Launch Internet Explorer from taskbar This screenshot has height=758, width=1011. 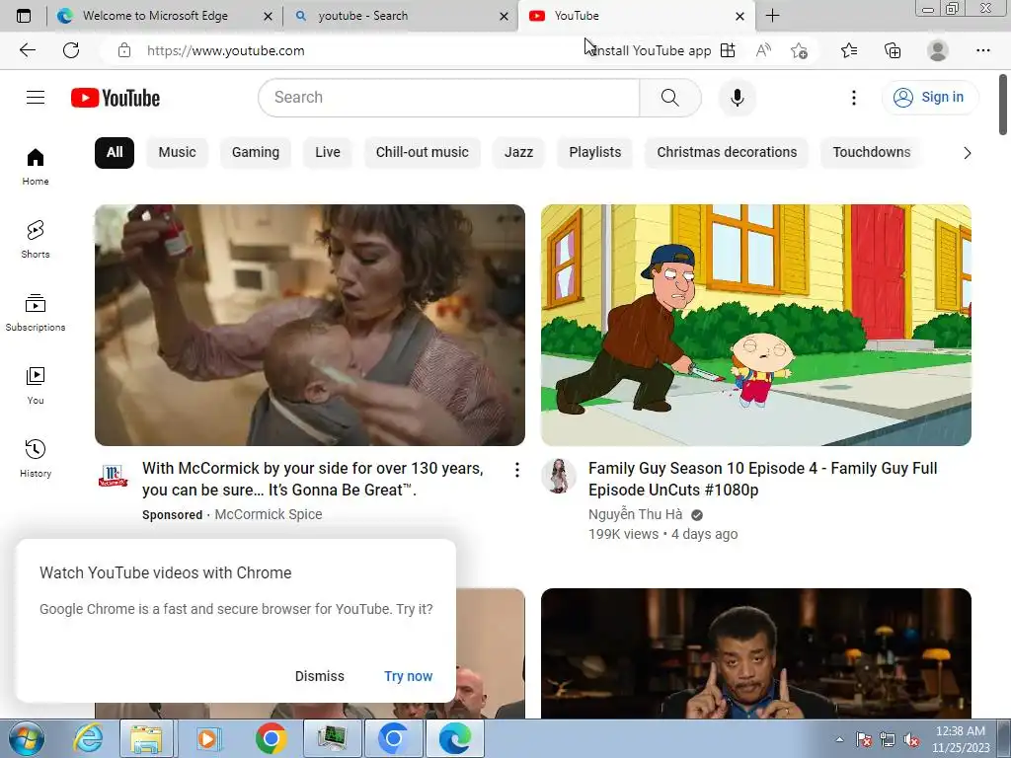pos(88,738)
